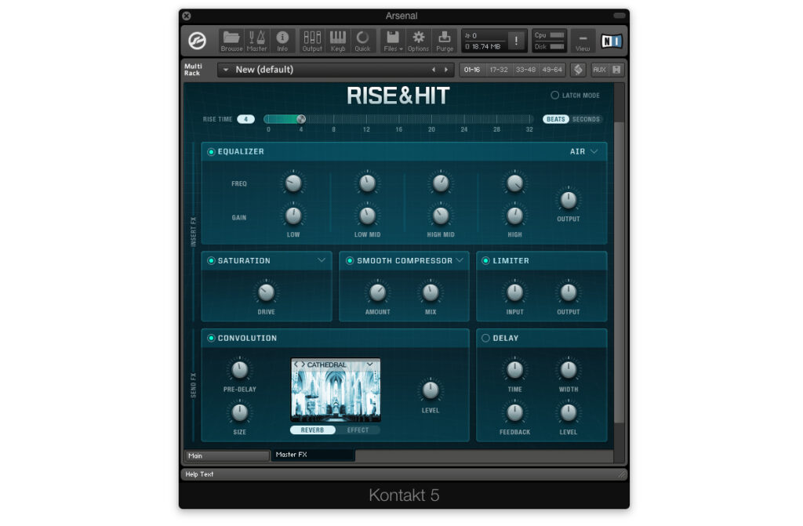This screenshot has width=803, height=526.
Task: Enable the Delay effect
Action: (485, 338)
